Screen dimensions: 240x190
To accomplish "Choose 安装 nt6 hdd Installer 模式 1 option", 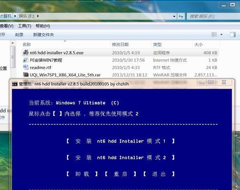I will pyautogui.click(x=120, y=141).
